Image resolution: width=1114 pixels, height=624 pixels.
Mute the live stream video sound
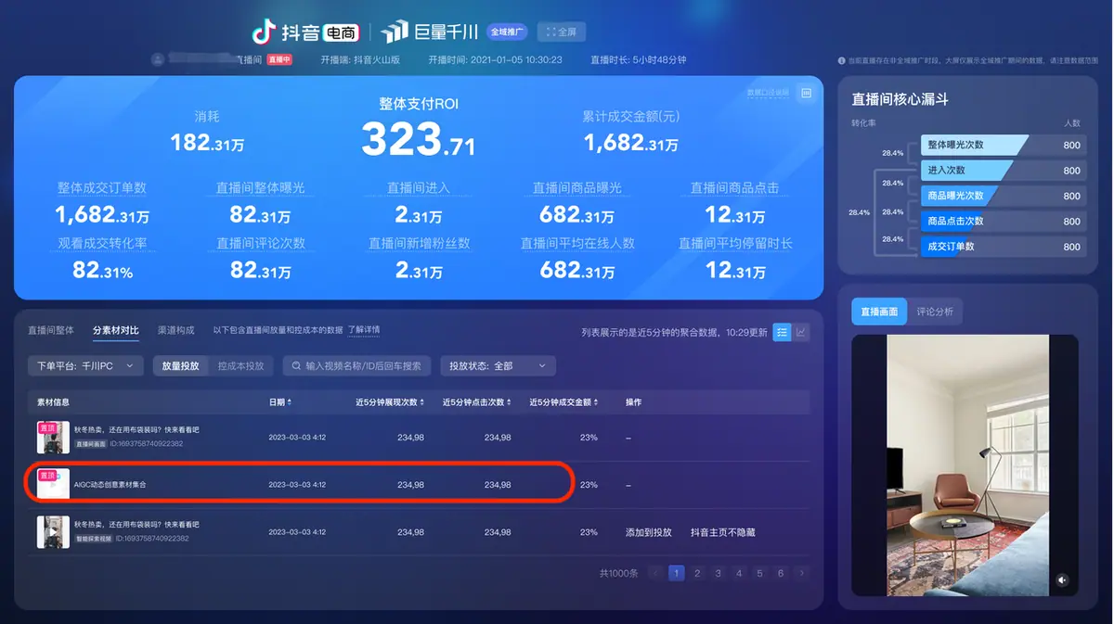(x=1062, y=580)
